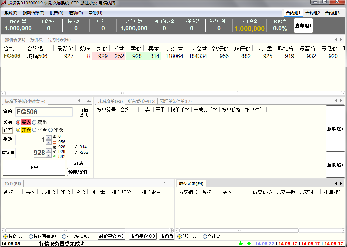This screenshot has width=347, height=247.
Task: Click the second green star next to 14:08:22
Action: [x=249, y=244]
